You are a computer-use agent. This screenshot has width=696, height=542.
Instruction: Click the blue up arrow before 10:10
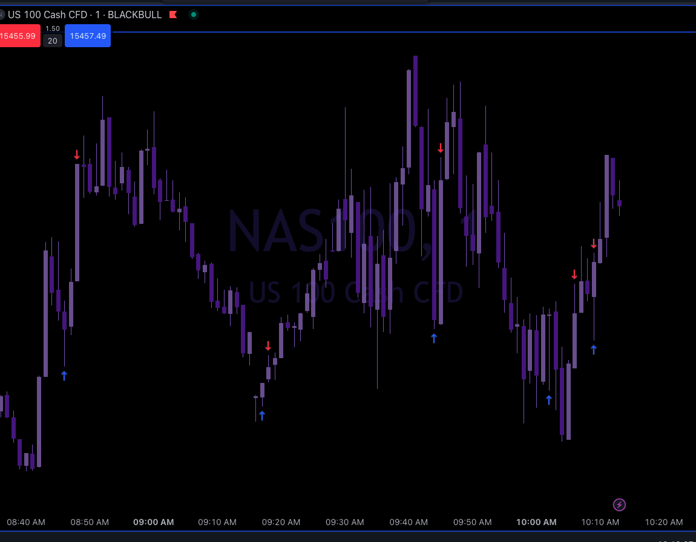coord(594,349)
